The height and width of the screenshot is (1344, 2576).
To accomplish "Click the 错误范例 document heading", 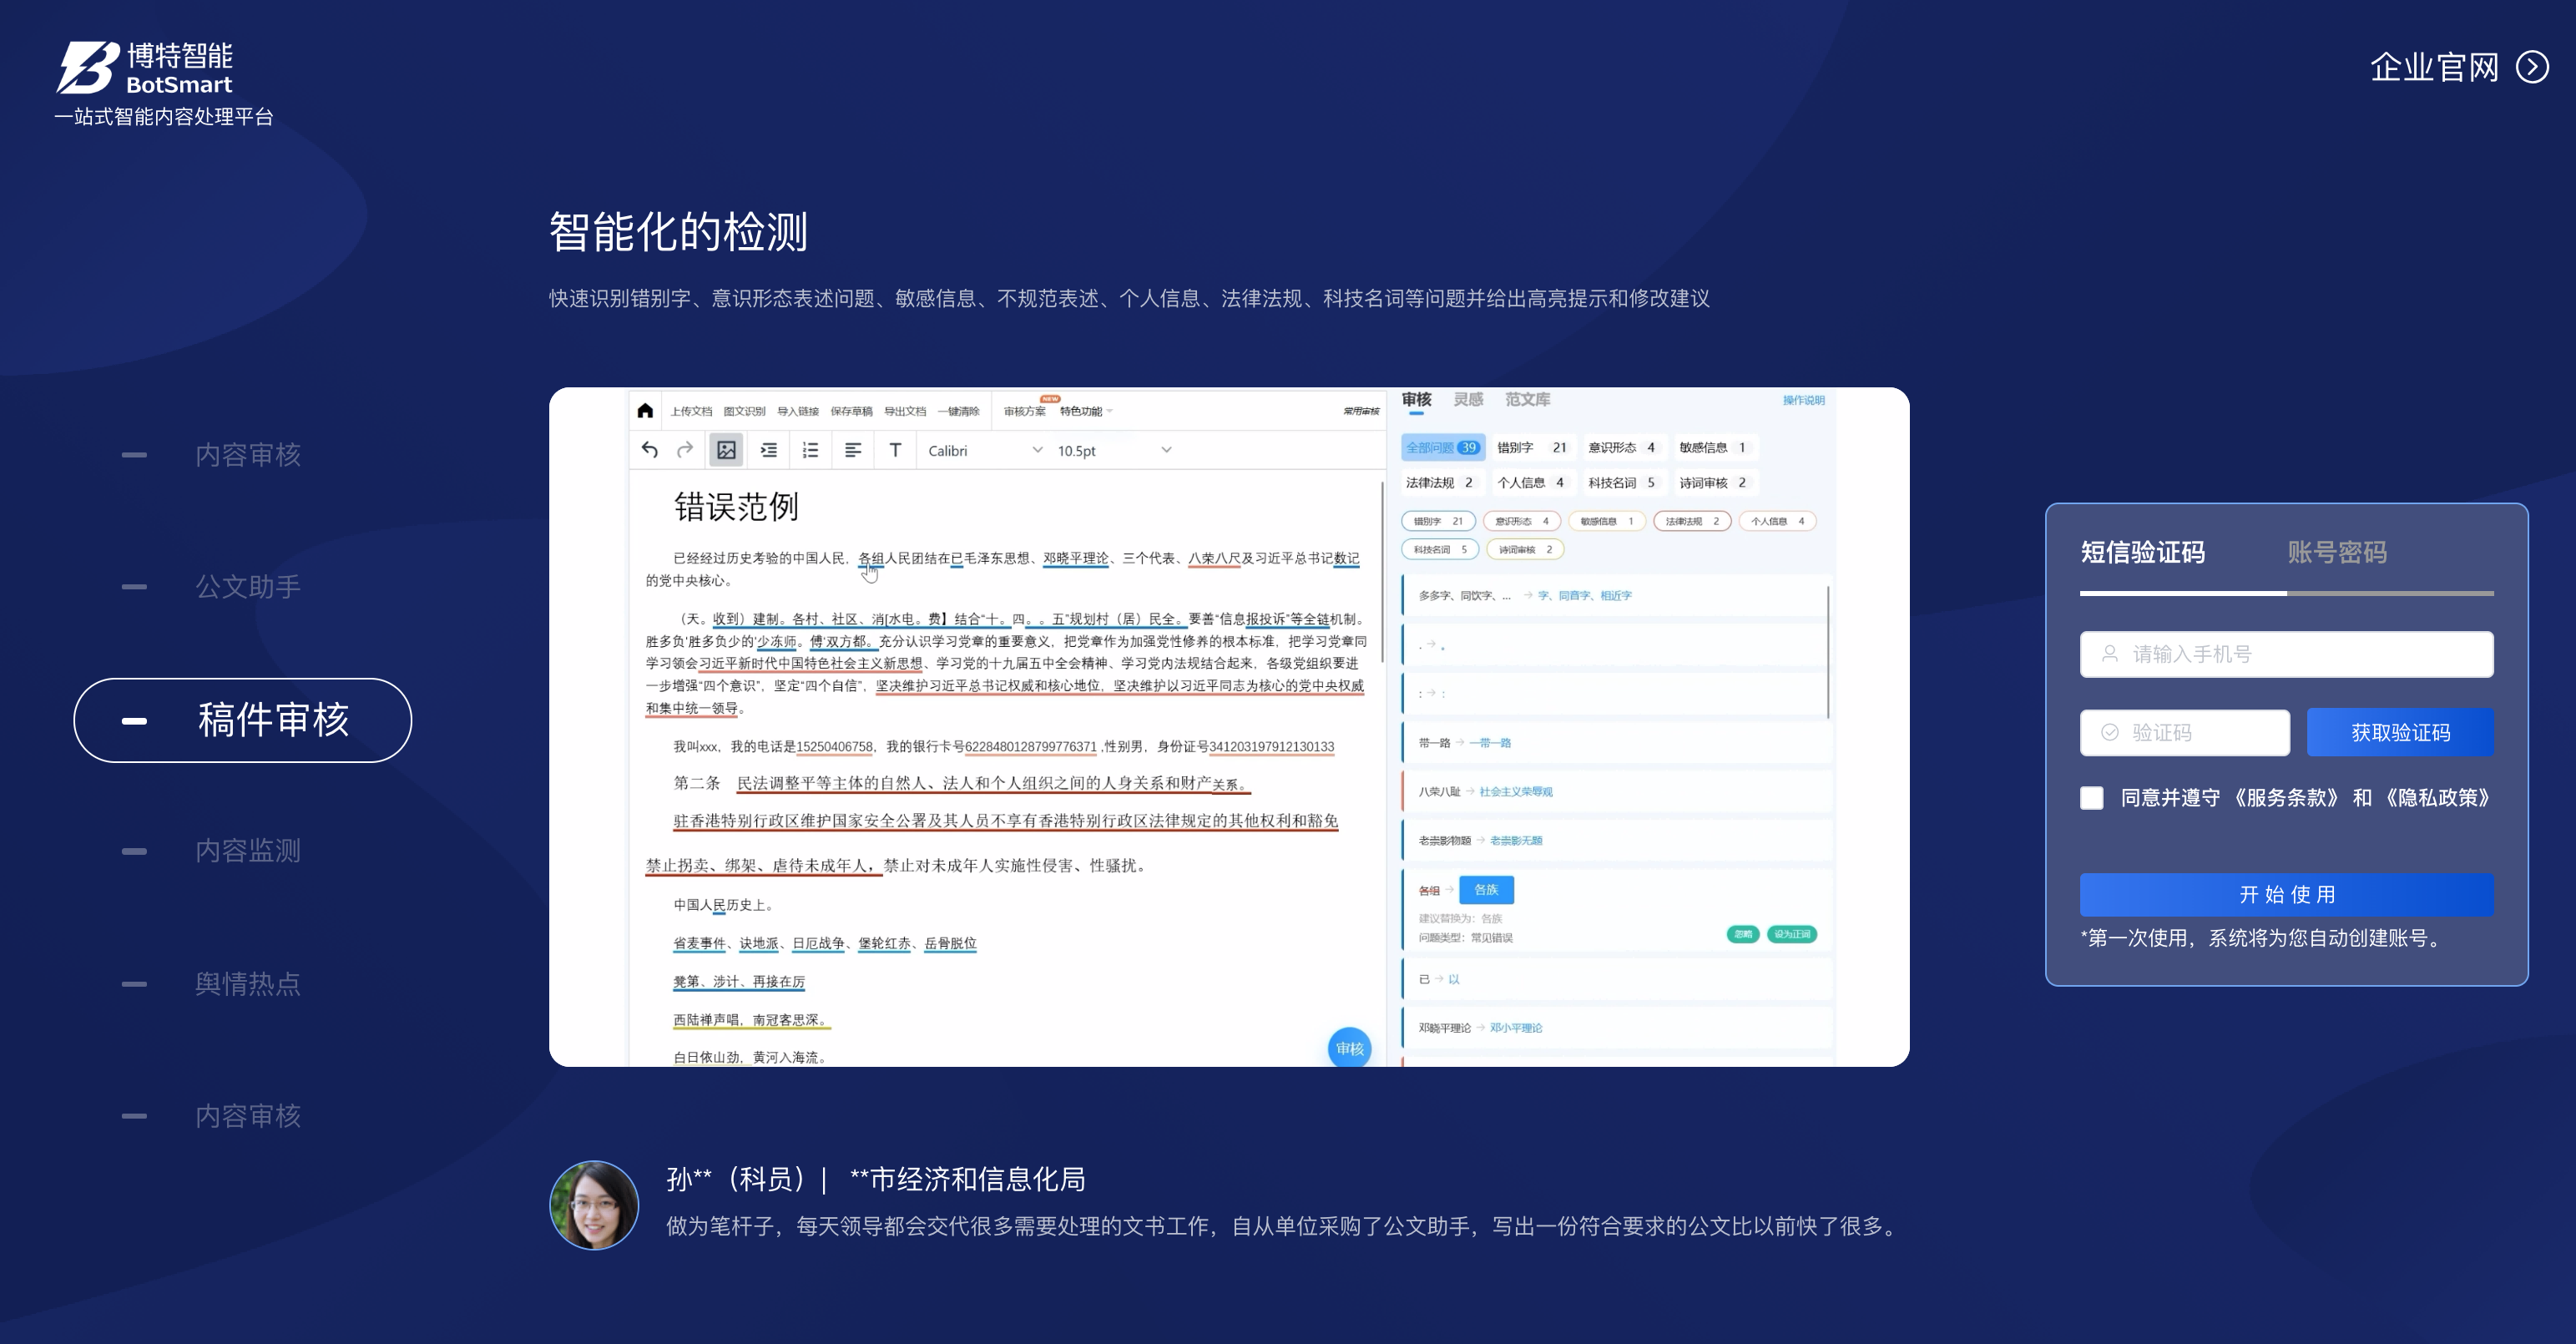I will click(x=736, y=507).
